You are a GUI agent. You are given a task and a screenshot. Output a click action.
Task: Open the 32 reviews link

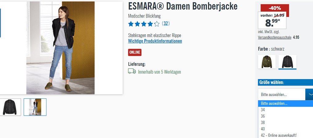point(166,24)
